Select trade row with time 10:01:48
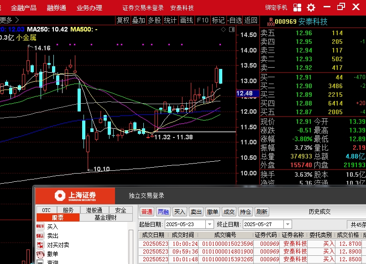Image resolution: width=366 pixels, height=264 pixels. click(x=252, y=259)
